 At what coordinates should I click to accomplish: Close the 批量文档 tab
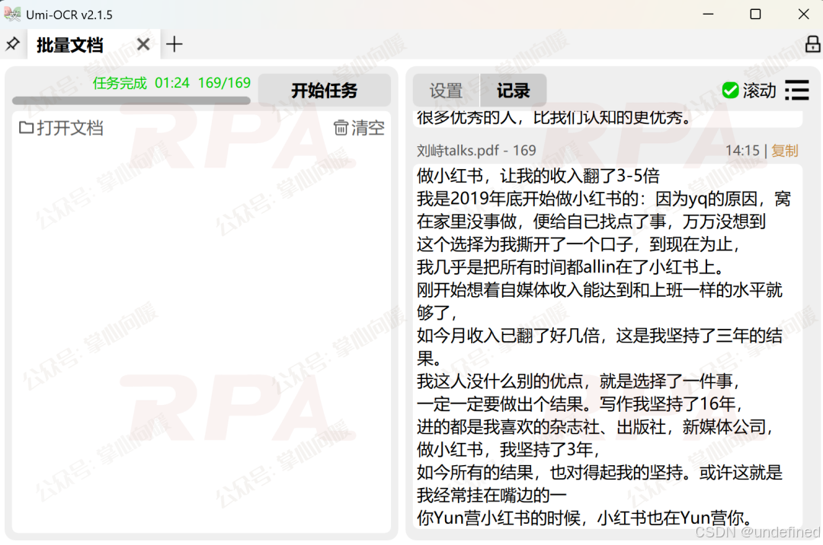pos(143,45)
